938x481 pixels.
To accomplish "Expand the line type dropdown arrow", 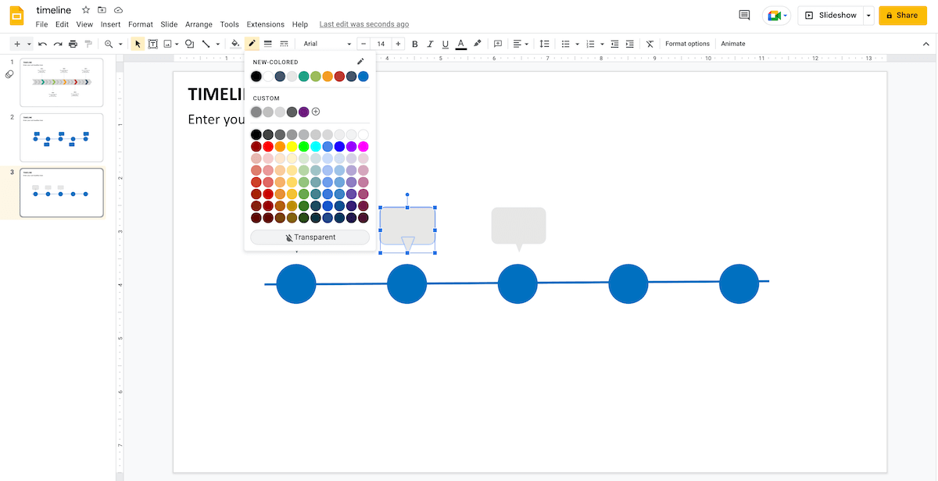I will pyautogui.click(x=217, y=44).
